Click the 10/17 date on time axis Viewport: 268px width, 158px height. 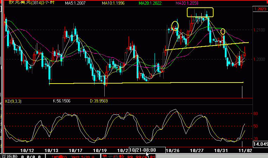(76, 151)
